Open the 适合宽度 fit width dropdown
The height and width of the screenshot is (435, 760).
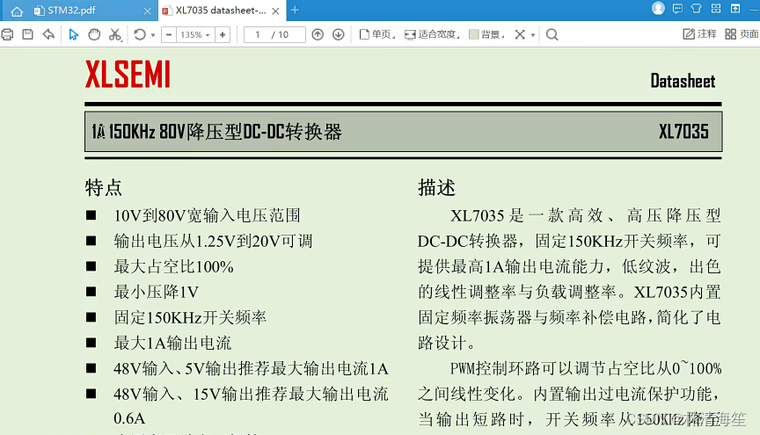[432, 34]
